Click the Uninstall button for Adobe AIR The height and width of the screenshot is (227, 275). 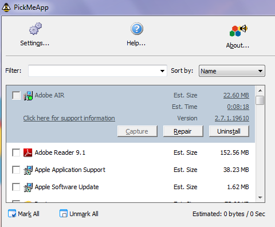click(229, 131)
